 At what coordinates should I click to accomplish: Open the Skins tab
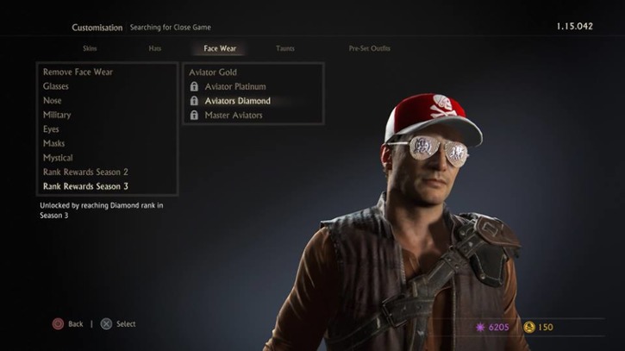[x=90, y=48]
